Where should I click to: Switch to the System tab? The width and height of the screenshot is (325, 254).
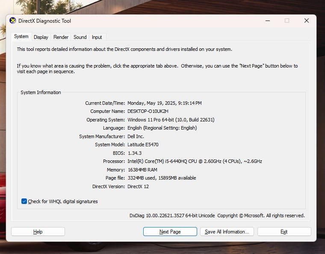(21, 36)
